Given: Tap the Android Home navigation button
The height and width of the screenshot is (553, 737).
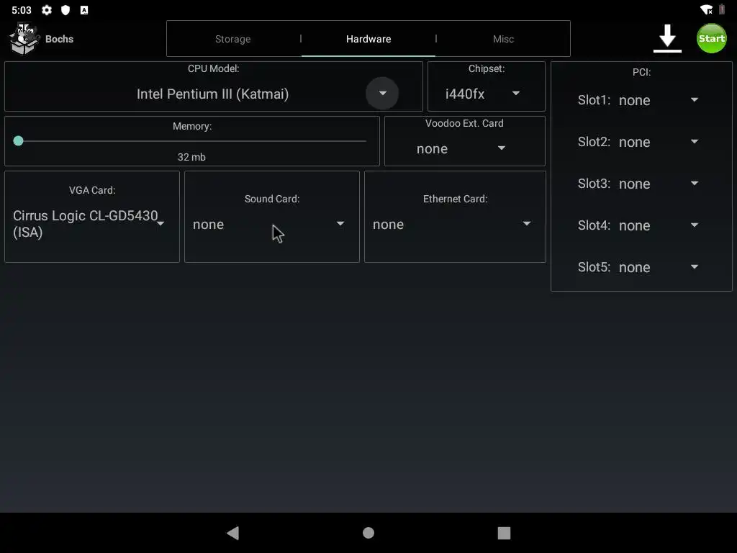Looking at the screenshot, I should point(368,533).
